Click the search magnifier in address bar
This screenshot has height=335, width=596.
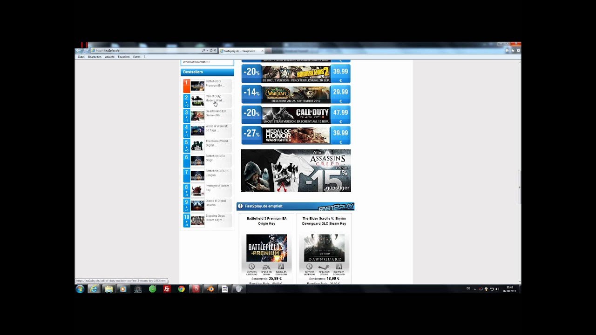pos(203,50)
